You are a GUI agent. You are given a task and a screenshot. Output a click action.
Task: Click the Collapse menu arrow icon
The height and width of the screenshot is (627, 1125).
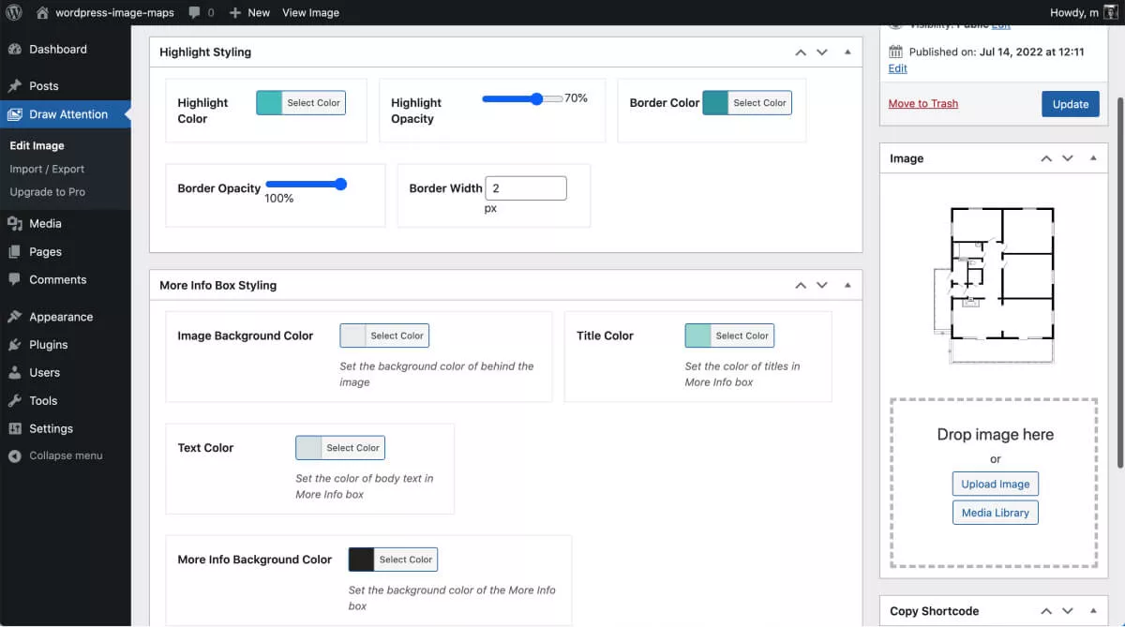point(14,455)
